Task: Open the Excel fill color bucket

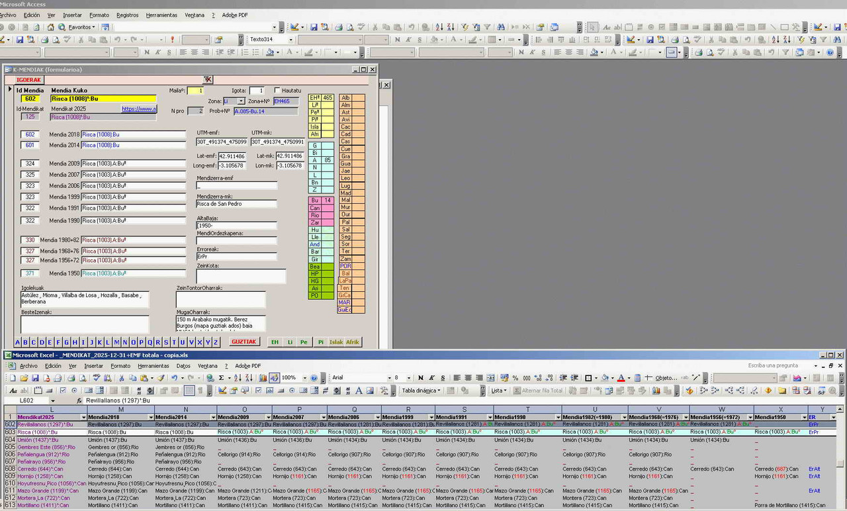Action: (605, 378)
